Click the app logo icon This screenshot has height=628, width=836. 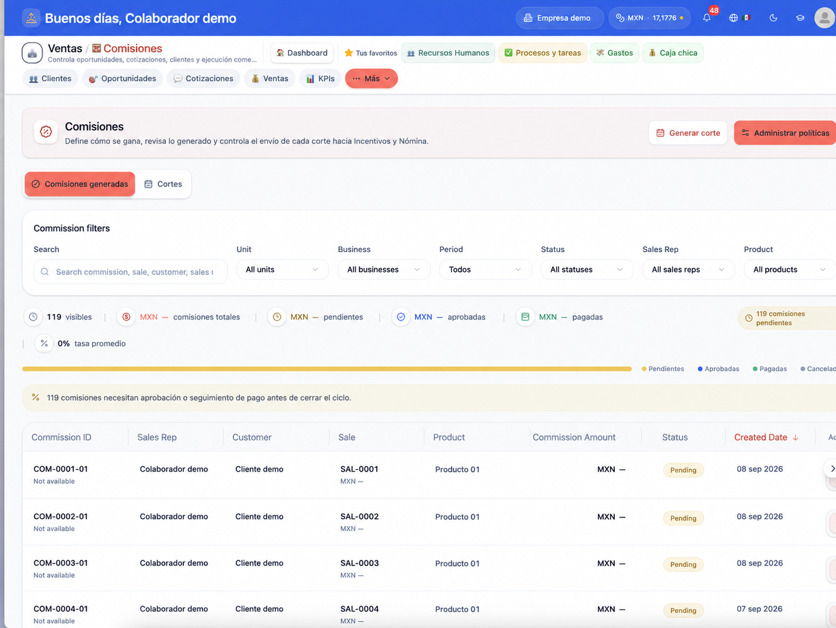pyautogui.click(x=31, y=18)
